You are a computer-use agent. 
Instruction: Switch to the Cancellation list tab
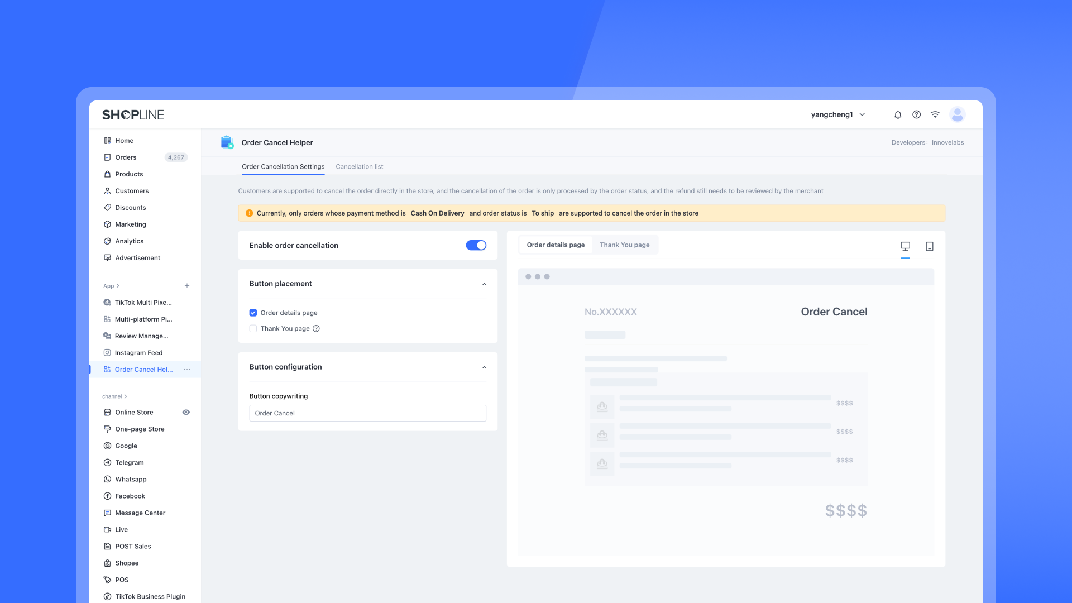pyautogui.click(x=359, y=167)
